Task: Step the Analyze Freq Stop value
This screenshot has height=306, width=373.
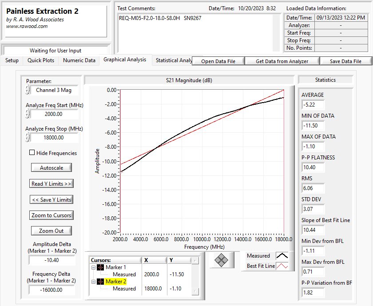Action: 28,137
